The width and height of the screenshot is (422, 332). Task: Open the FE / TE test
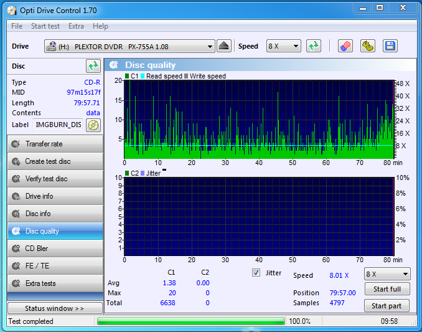coord(55,266)
